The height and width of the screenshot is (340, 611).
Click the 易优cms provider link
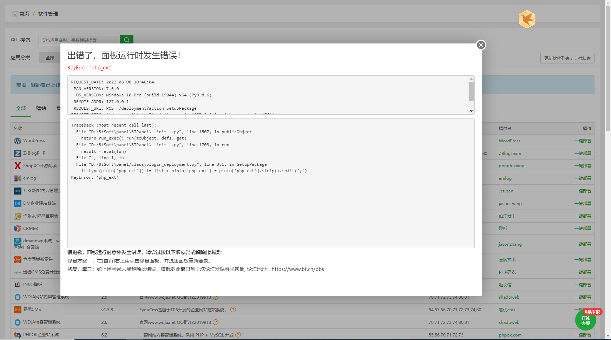[507, 310]
